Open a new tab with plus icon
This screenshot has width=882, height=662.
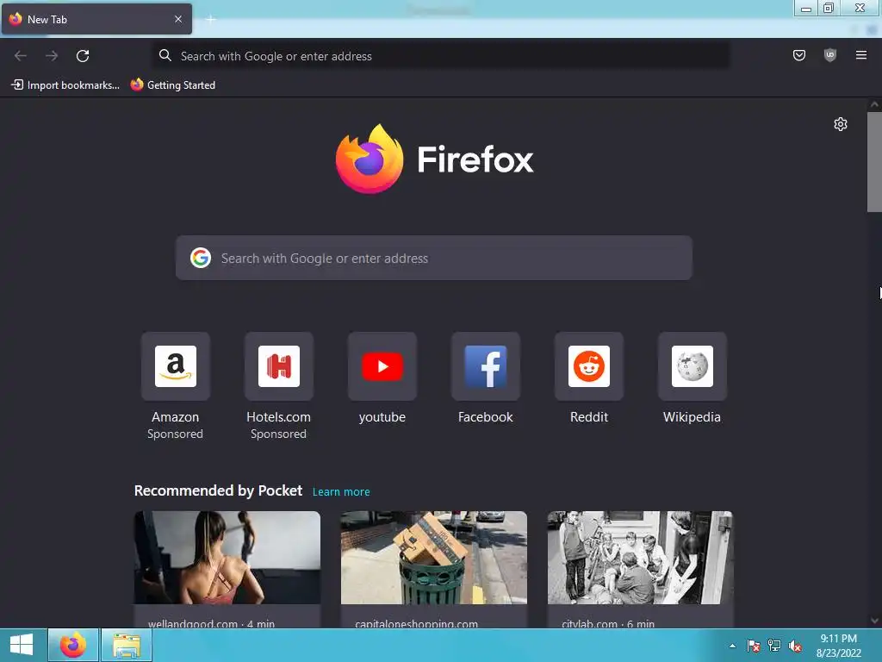click(x=210, y=20)
